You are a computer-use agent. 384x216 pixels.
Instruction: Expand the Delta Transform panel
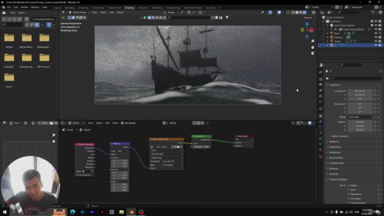pos(340,136)
